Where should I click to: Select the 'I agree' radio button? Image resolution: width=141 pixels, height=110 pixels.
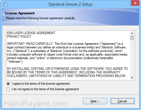[x=8, y=84]
